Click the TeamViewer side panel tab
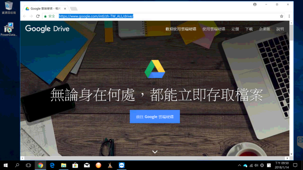 pyautogui.click(x=300, y=142)
